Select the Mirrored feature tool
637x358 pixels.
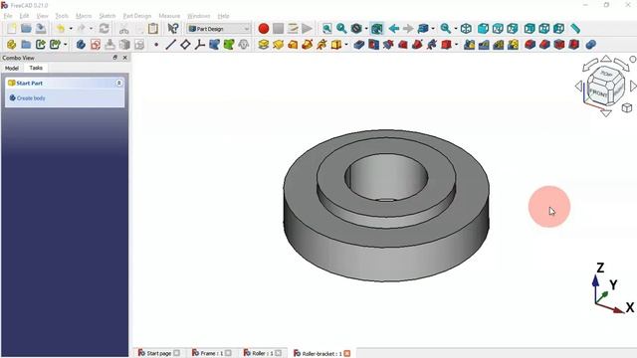469,44
